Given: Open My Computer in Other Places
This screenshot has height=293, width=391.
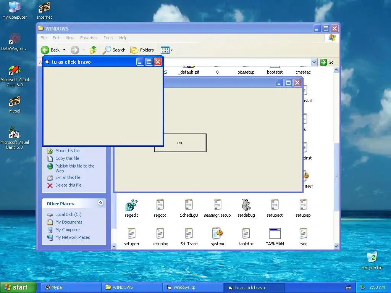Looking at the screenshot, I should tap(68, 230).
